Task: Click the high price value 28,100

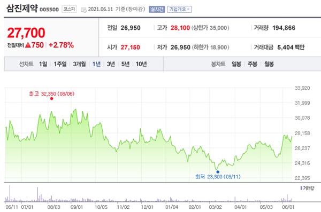Action: point(180,28)
